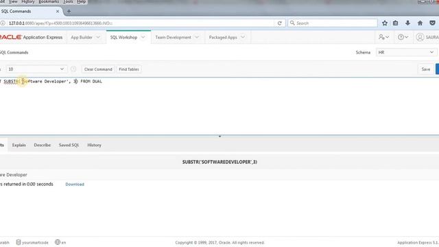
Task: Open the downloads arrow icon
Action: (407, 23)
